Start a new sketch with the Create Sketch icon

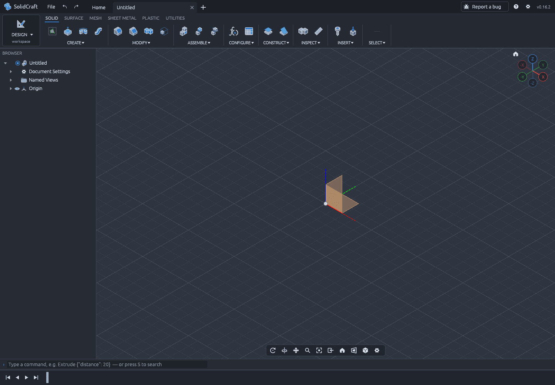[52, 32]
